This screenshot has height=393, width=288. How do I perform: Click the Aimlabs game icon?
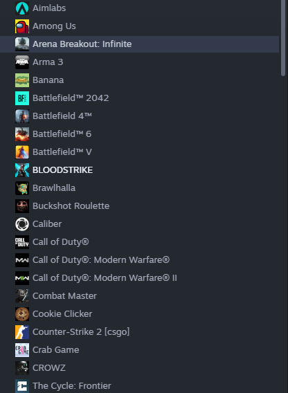[22, 8]
